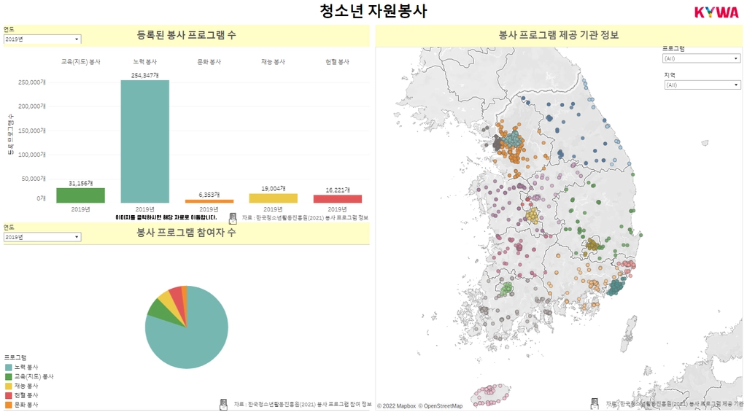This screenshot has width=747, height=412.
Task: Click the 노력 봉사 legend color swatch
Action: click(9, 368)
